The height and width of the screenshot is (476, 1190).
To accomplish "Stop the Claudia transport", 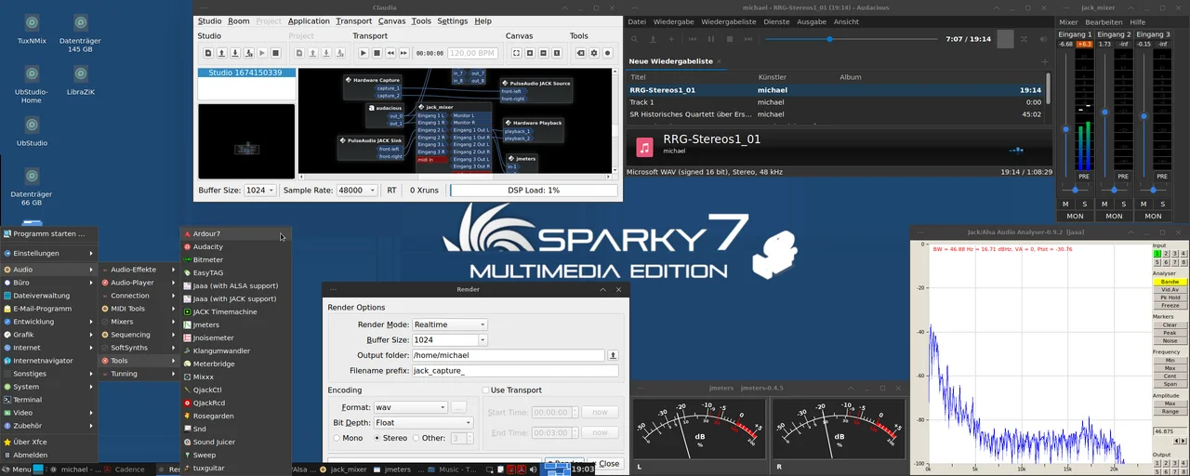I will click(377, 54).
